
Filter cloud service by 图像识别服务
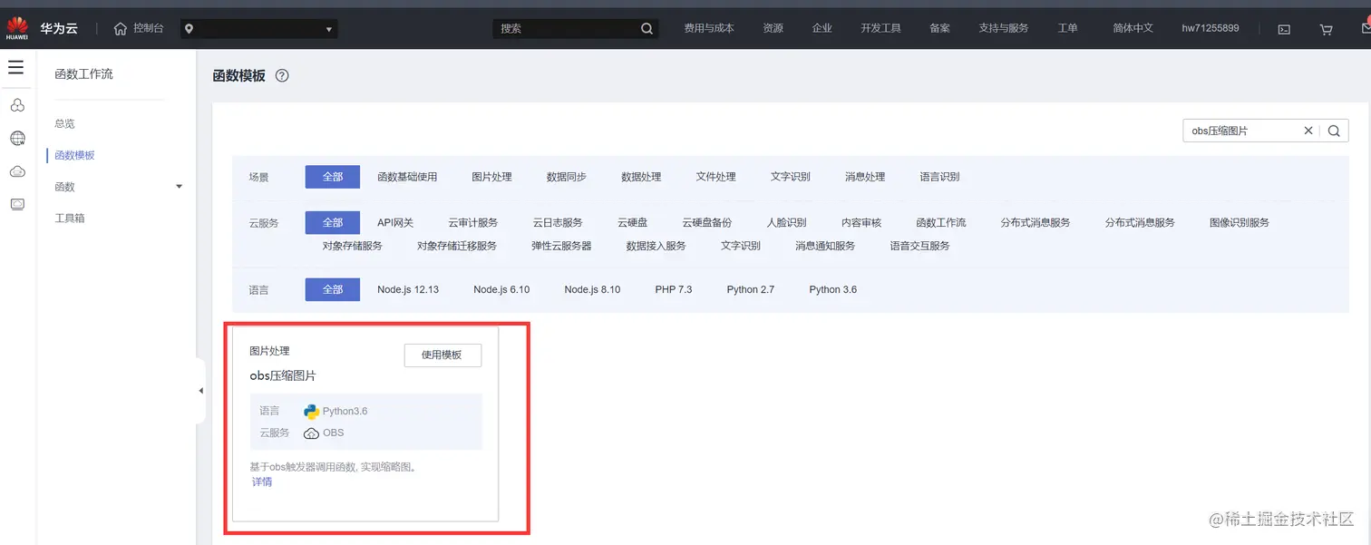[x=1240, y=222]
